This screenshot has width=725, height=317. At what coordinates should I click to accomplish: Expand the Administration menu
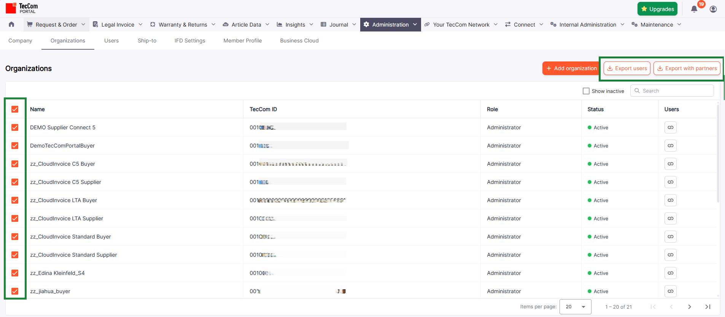pos(391,25)
